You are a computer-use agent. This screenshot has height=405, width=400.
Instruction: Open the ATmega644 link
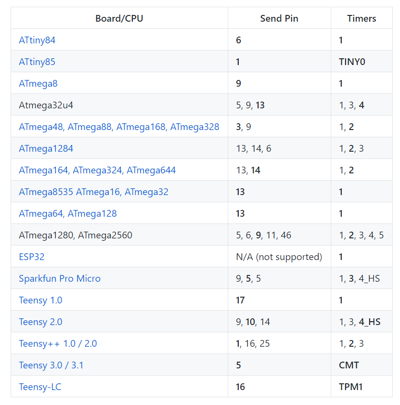click(151, 170)
